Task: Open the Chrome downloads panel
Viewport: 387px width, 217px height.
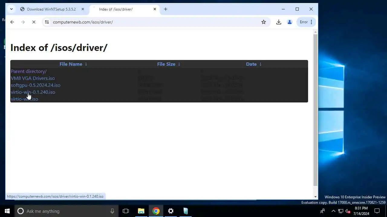Action: [x=279, y=22]
